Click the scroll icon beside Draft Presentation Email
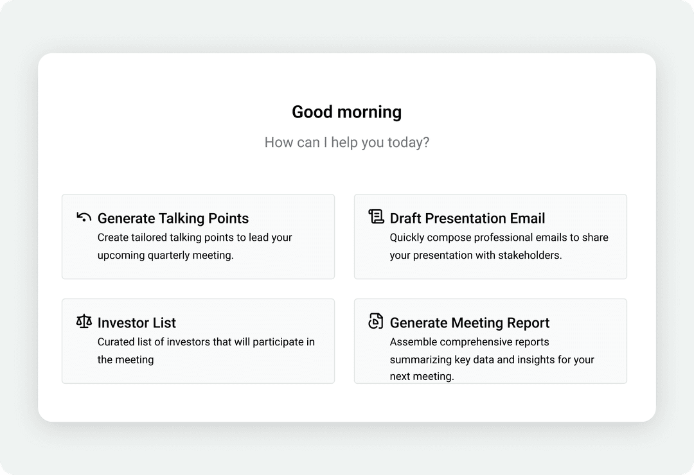This screenshot has width=694, height=475. (x=375, y=218)
